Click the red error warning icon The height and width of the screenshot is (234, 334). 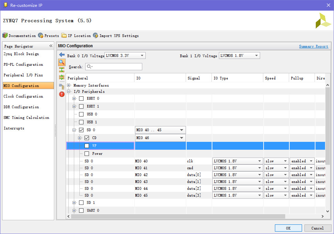(x=62, y=94)
